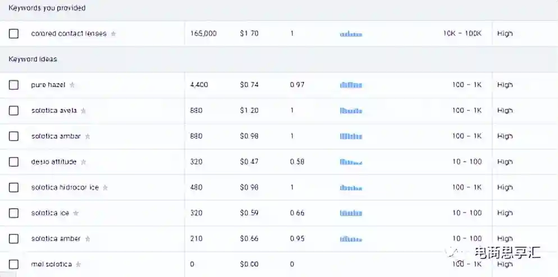558x277 pixels.
Task: View trend chart for colored contact lenses
Action: (x=351, y=34)
